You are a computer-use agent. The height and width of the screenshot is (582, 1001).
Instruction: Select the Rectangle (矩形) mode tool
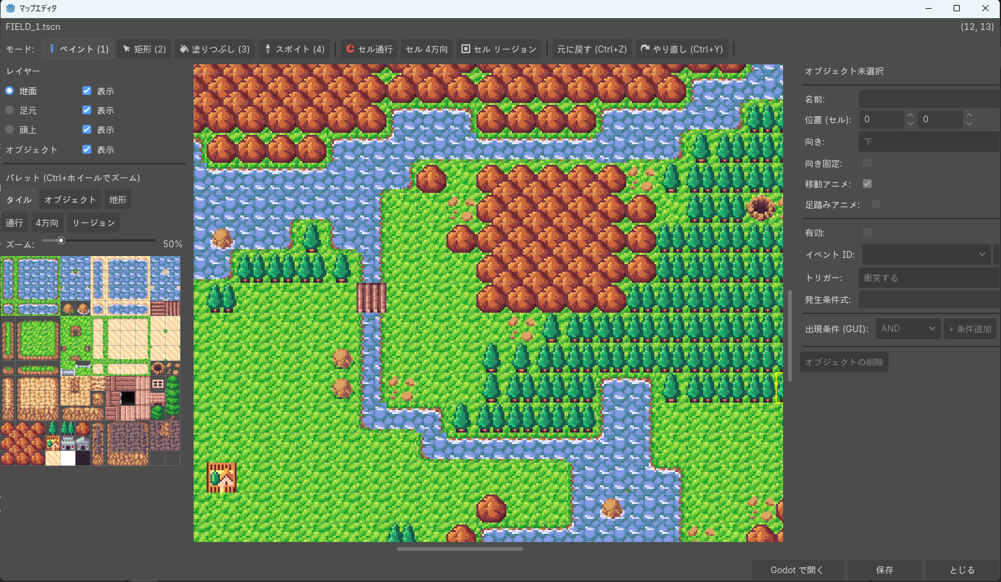tap(144, 49)
